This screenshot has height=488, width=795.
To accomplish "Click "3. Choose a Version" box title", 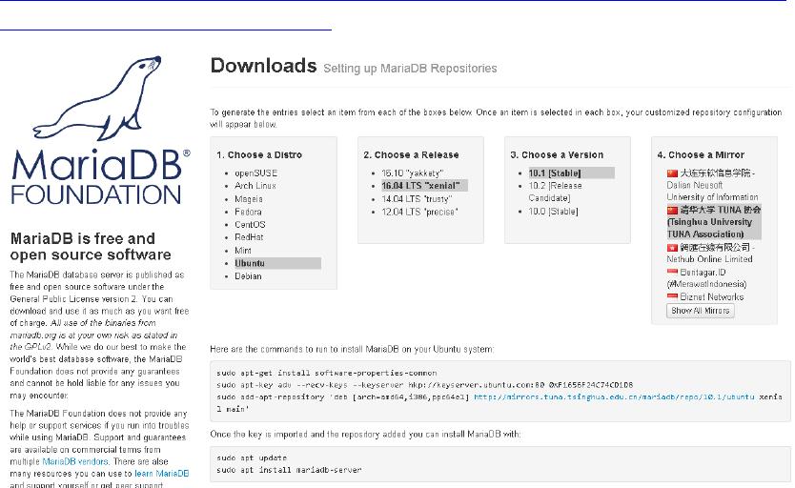I will [x=557, y=155].
